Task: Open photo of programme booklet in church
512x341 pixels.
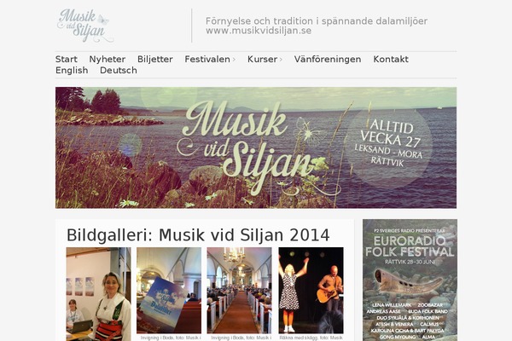Action: click(x=169, y=291)
